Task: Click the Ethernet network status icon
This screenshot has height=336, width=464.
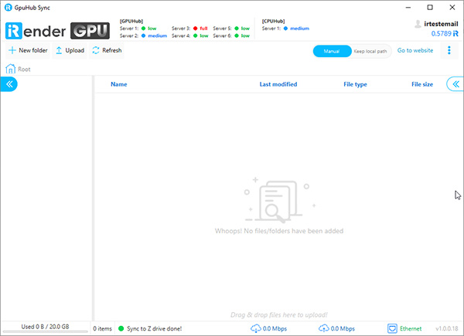Action: click(x=392, y=328)
